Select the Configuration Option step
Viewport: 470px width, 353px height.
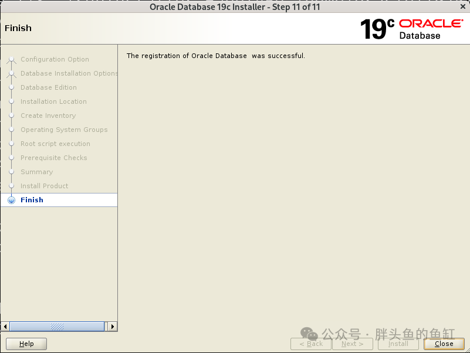click(55, 59)
